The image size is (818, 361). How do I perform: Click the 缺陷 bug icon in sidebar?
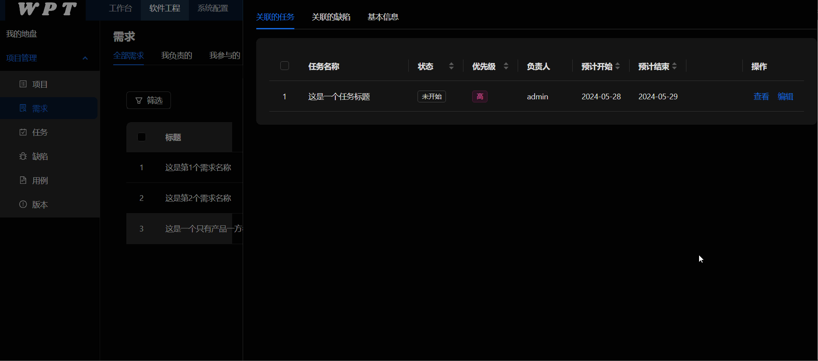[x=23, y=156]
